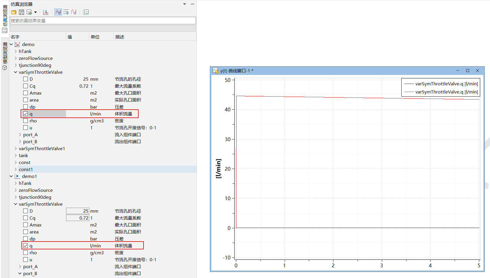Click the 搜索仿真结果变量 search field
The width and height of the screenshot is (490, 278).
point(103,21)
